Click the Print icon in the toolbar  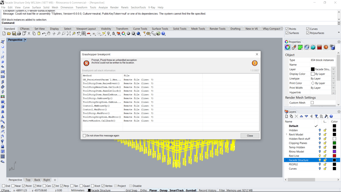tap(19, 34)
